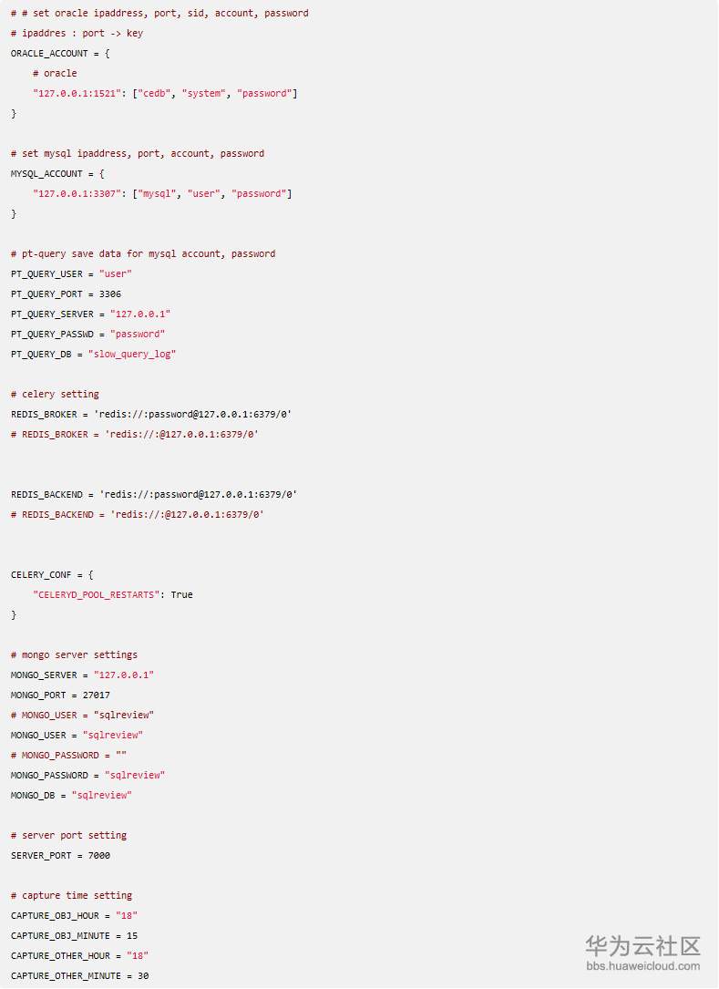Viewport: 719px width, 989px height.
Task: Click the CAPTURE_OTHER_MINUTE line
Action: click(x=80, y=975)
